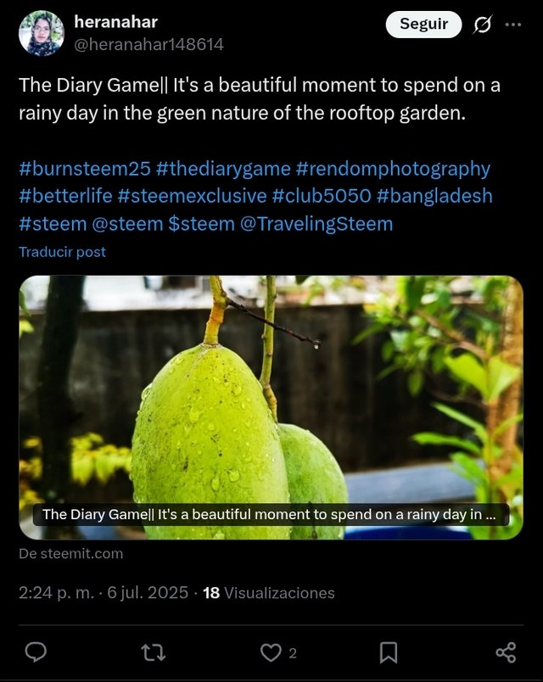Repost using the retweet arrows icon
Screen dimensions: 543x682
[154, 653]
